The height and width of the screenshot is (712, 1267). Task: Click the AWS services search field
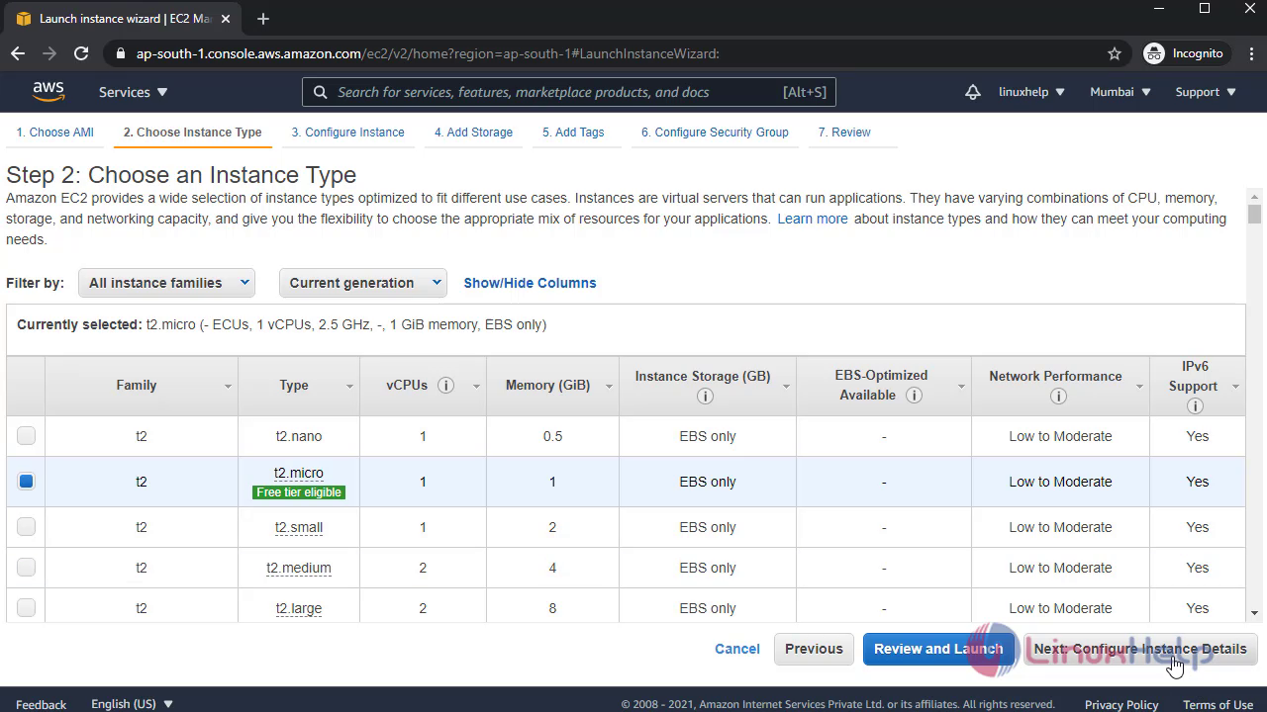pyautogui.click(x=569, y=92)
